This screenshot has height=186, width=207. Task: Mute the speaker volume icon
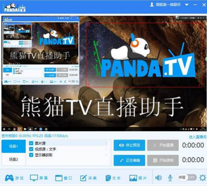coord(158,178)
